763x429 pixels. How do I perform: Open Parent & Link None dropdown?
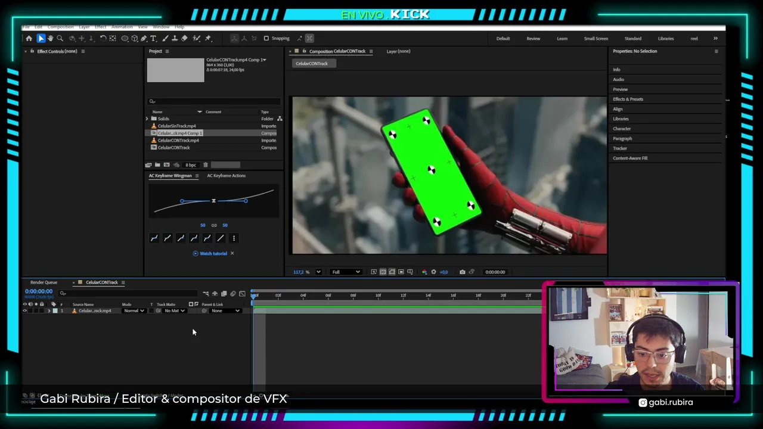[226, 311]
